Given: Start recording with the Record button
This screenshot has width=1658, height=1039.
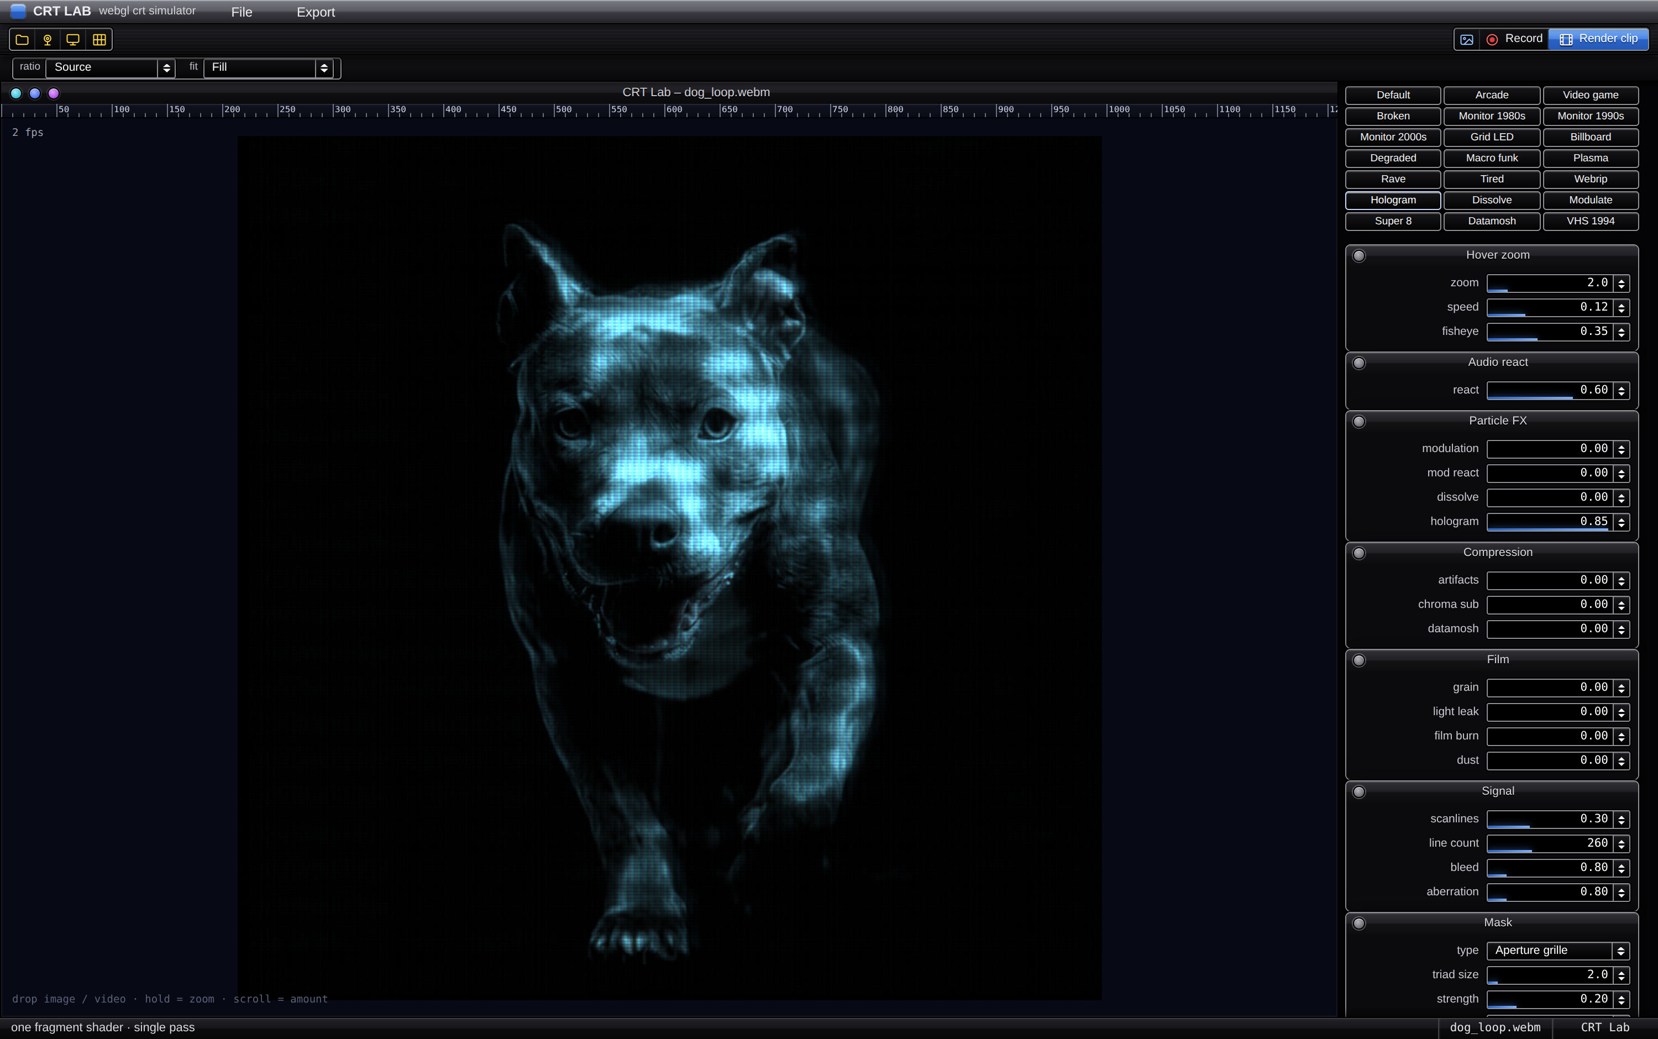Looking at the screenshot, I should [x=1514, y=39].
